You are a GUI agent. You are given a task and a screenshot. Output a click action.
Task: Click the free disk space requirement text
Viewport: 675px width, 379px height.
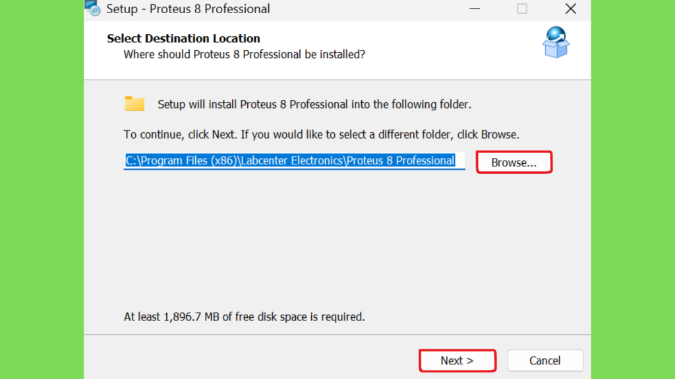[x=244, y=316]
